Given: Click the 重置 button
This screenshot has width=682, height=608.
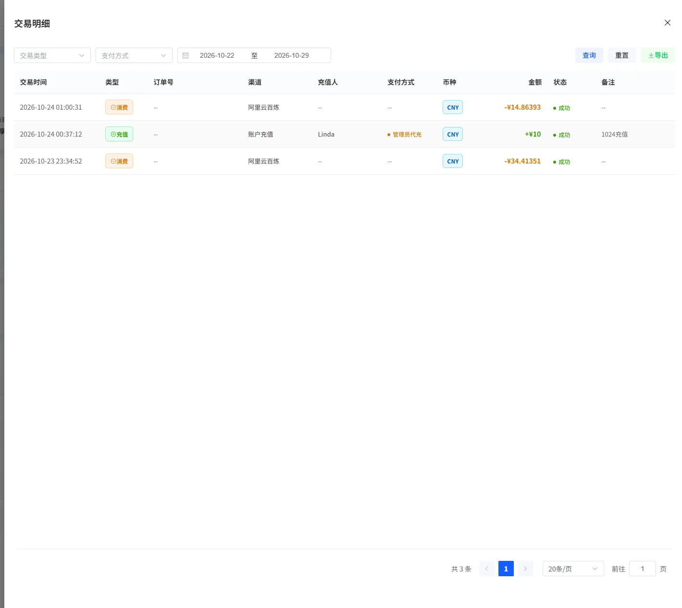Looking at the screenshot, I should pyautogui.click(x=622, y=55).
